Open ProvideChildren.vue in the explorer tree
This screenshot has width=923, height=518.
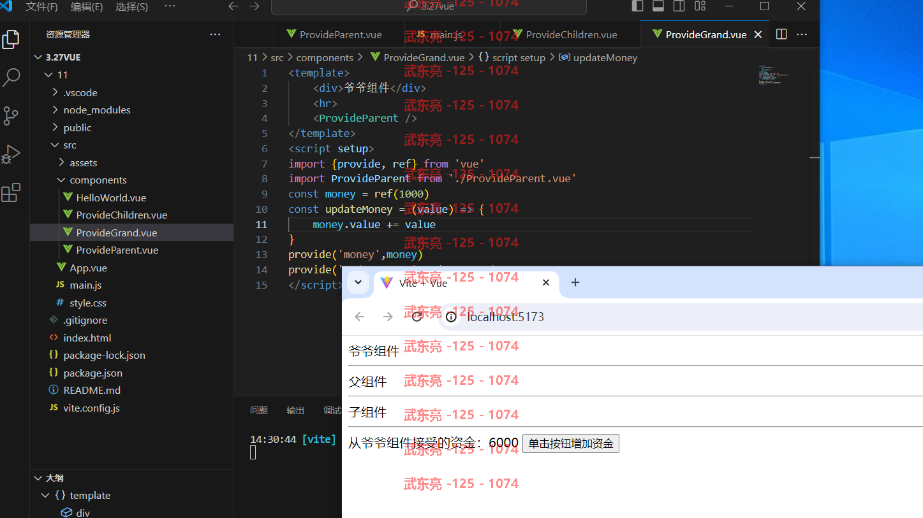pyautogui.click(x=131, y=215)
